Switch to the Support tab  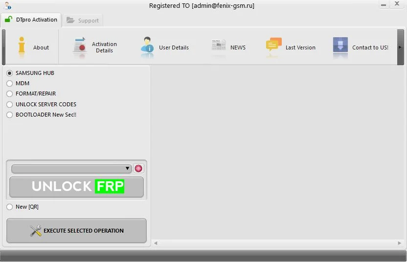pyautogui.click(x=83, y=20)
